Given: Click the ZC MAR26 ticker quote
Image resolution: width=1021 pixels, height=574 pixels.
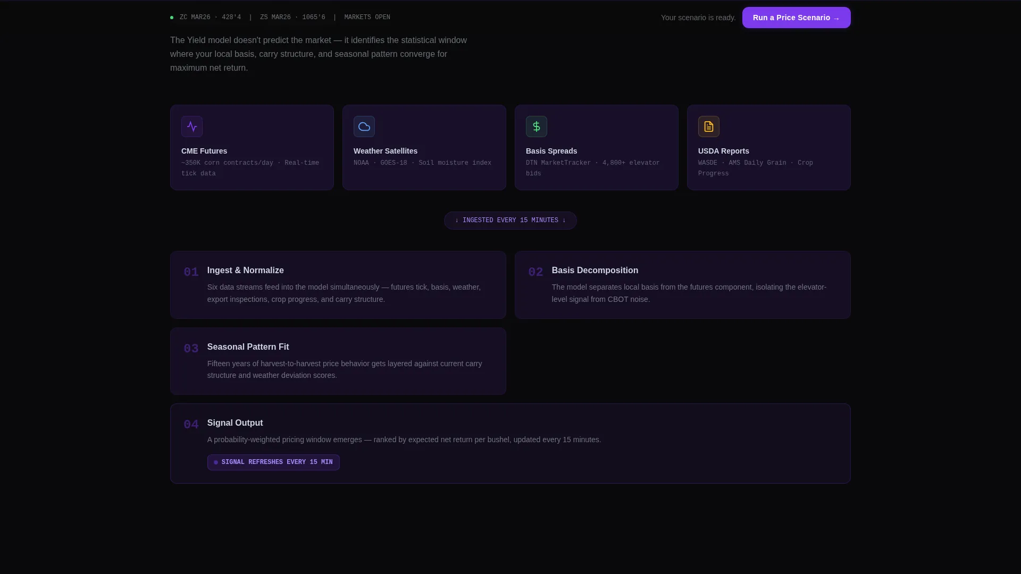Looking at the screenshot, I should tap(210, 18).
